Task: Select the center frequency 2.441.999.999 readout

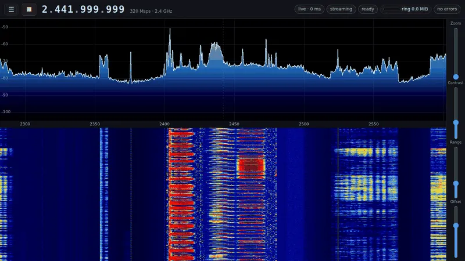Action: click(83, 9)
